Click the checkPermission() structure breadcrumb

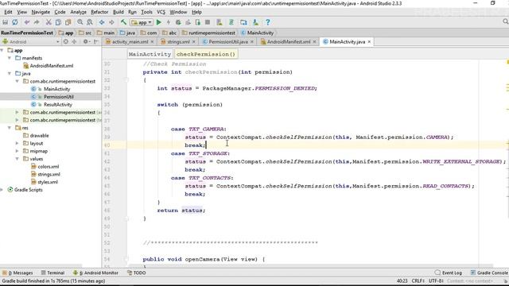[206, 54]
